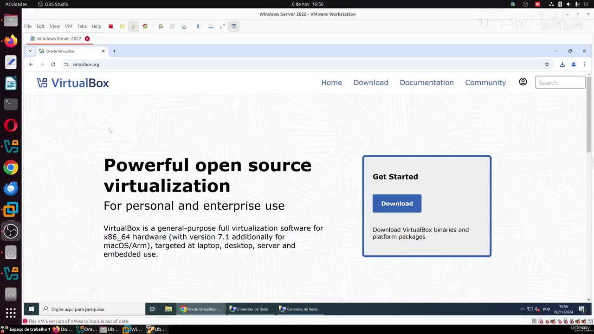Open OBS Studio icon in dock
Image resolution: width=594 pixels, height=334 pixels.
[11, 231]
